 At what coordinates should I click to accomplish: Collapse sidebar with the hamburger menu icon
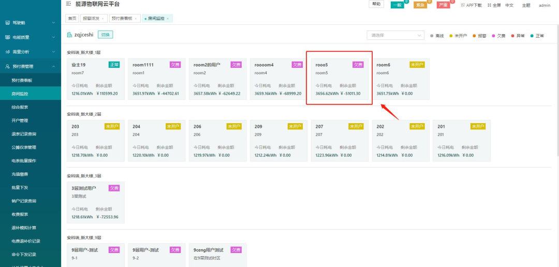point(68,4)
